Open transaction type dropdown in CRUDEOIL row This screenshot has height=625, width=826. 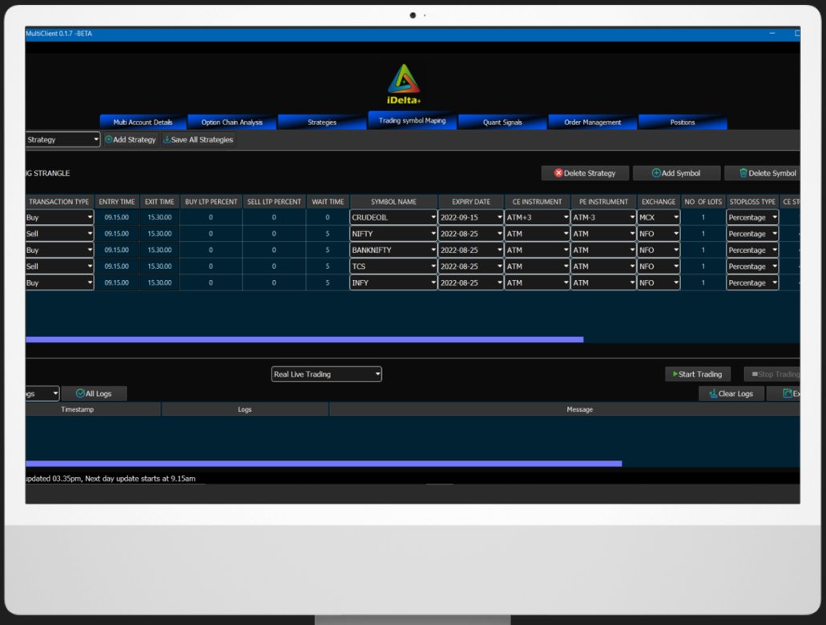pyautogui.click(x=59, y=218)
